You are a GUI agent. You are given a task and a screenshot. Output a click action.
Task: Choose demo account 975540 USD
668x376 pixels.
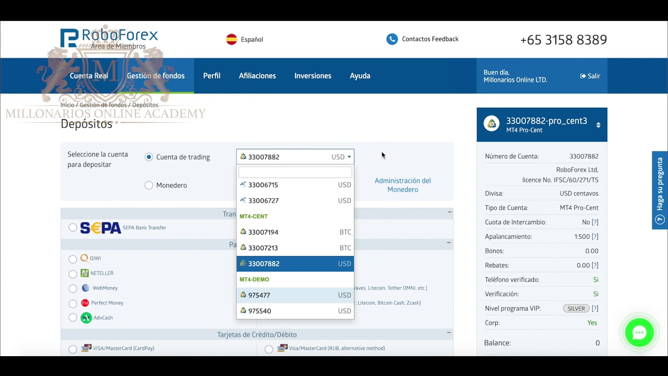coord(295,311)
